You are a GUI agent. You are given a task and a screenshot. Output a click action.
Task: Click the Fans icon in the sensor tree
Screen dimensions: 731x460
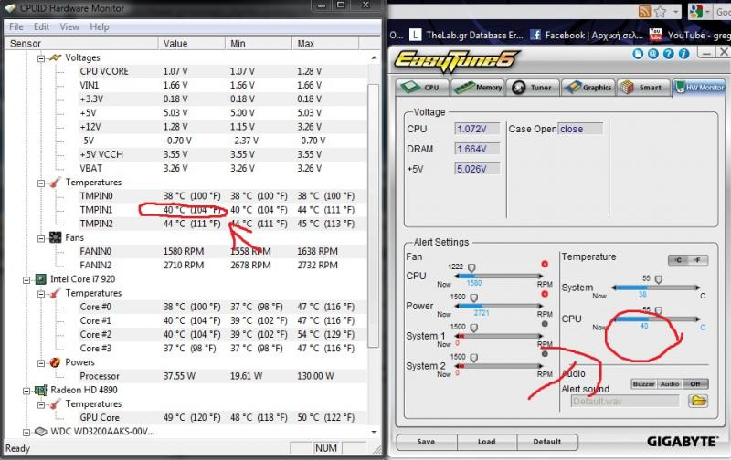(55, 237)
